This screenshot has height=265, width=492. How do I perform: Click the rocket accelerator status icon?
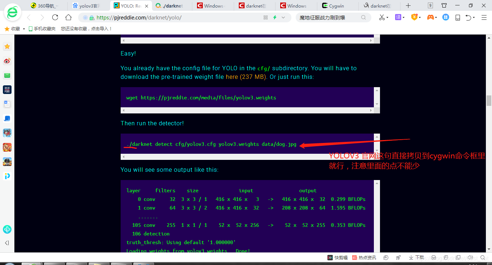tap(398, 257)
